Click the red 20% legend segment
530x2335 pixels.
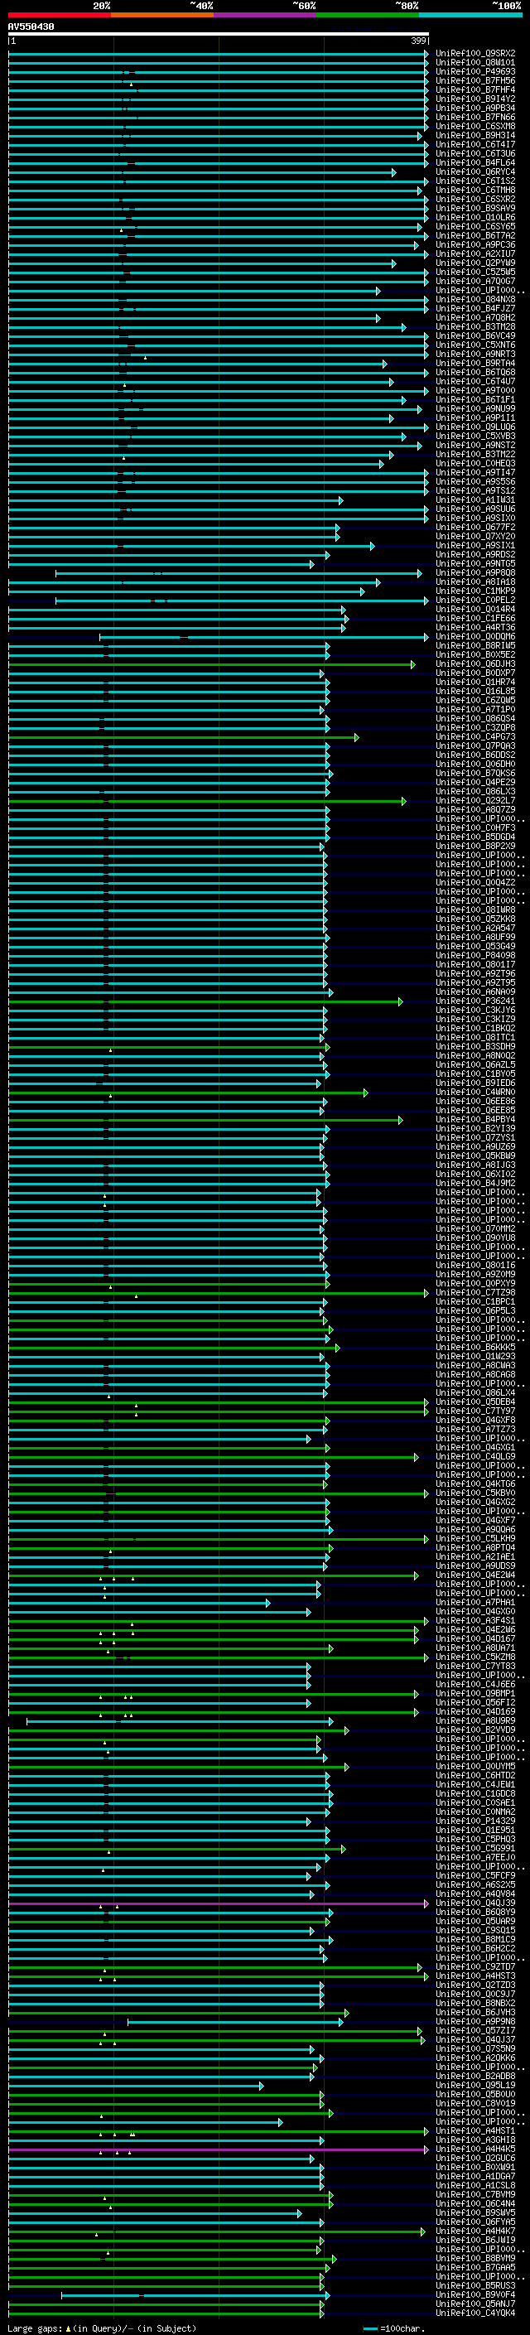click(x=59, y=15)
